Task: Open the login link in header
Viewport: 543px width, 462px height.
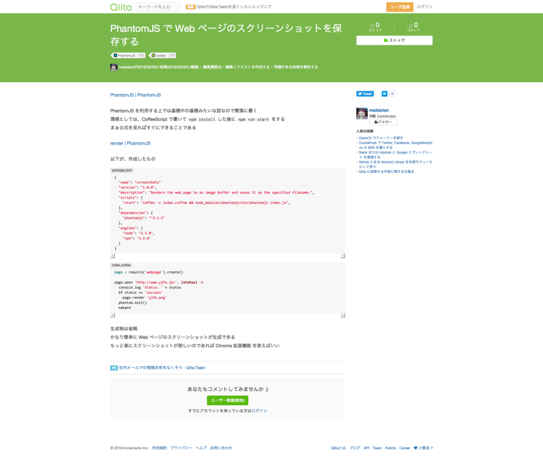Action: (425, 7)
